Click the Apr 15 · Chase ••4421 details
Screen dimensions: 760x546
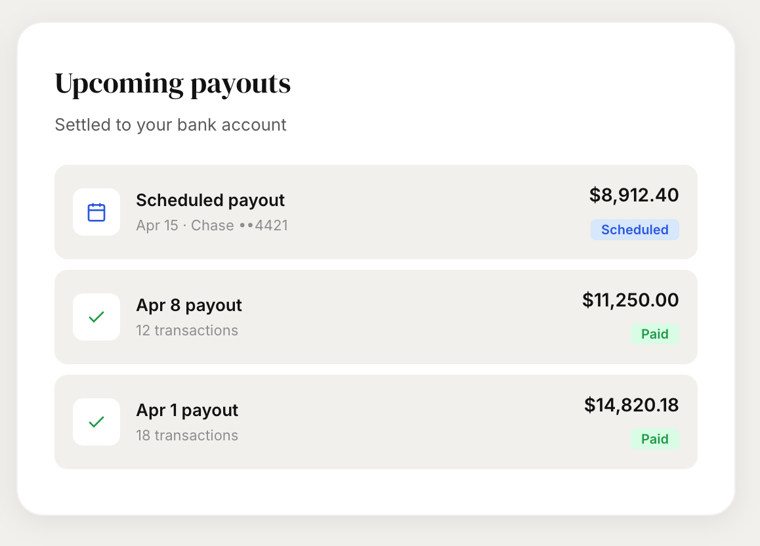(x=211, y=226)
